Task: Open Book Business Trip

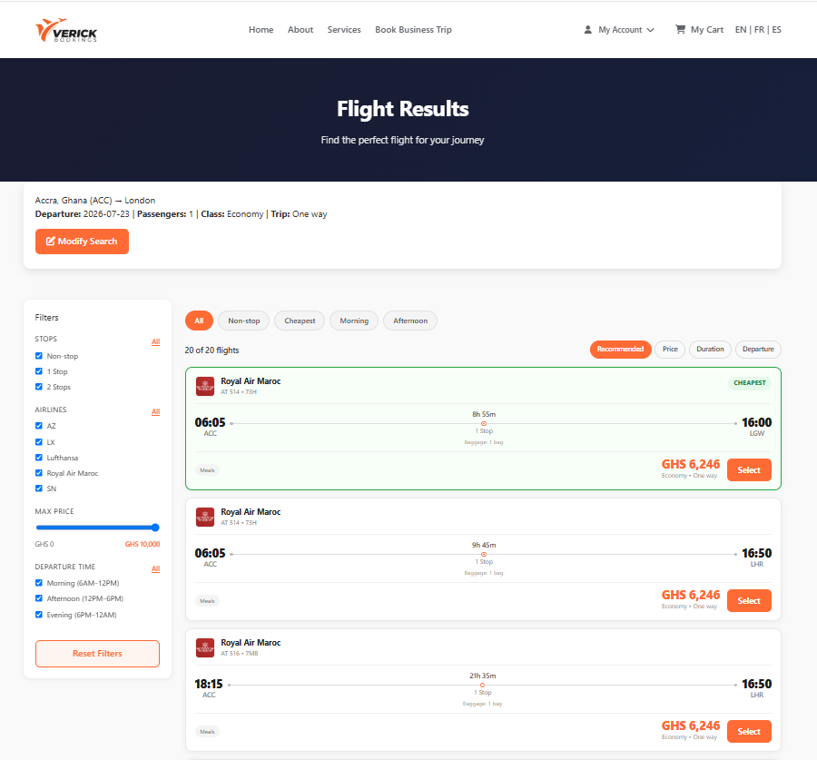Action: pos(413,30)
